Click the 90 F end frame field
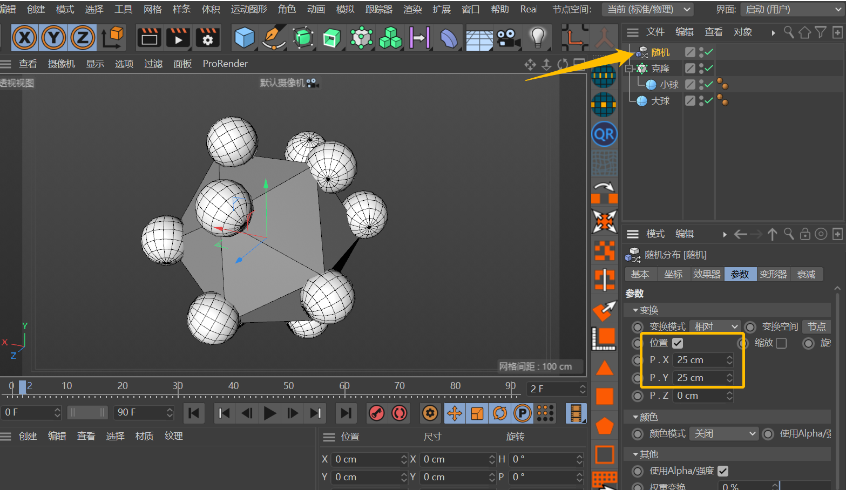 [x=144, y=413]
